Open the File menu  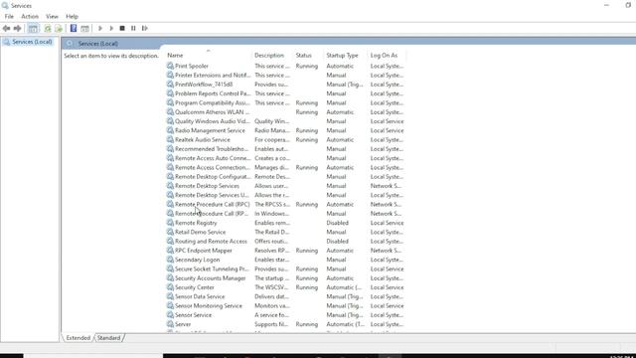click(x=9, y=17)
